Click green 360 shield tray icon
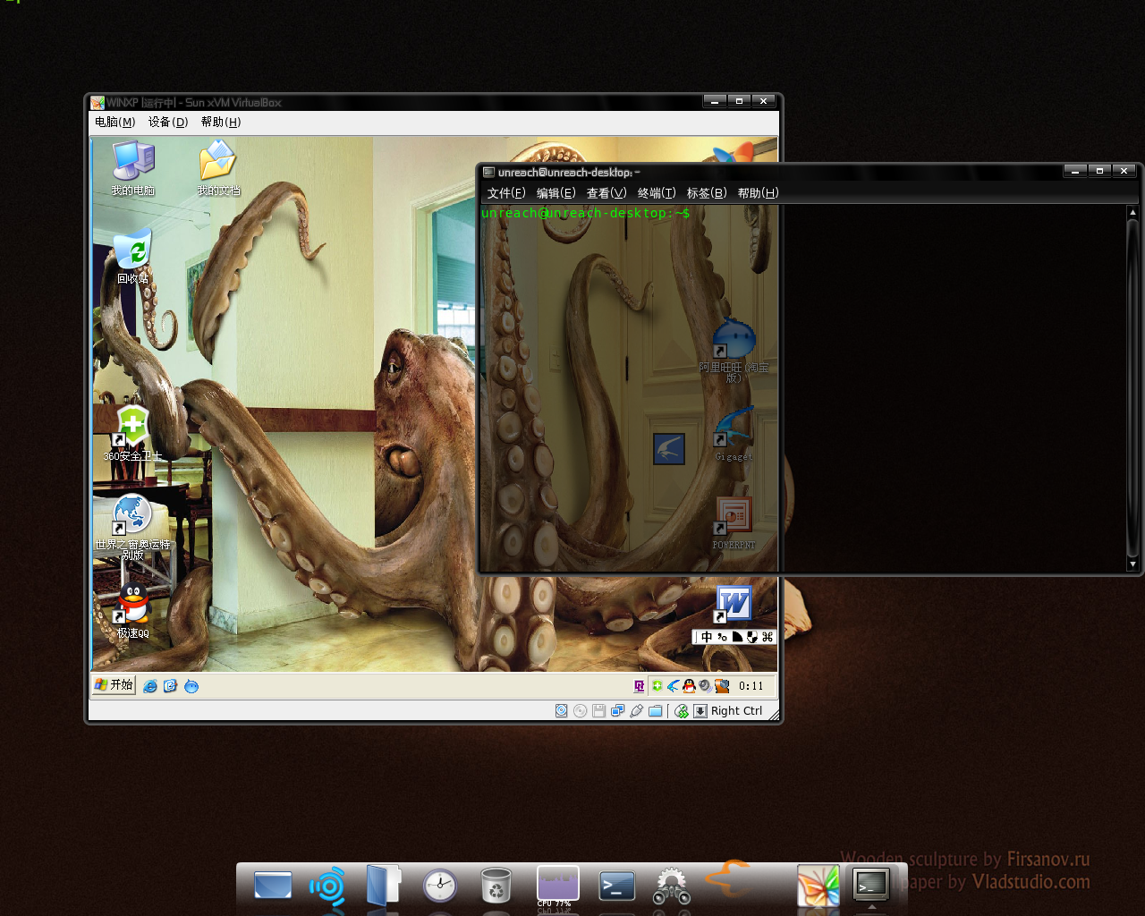Screen dimensions: 1145x916 (x=657, y=686)
